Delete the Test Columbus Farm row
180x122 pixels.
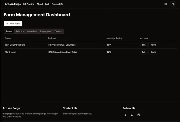coord(153,45)
